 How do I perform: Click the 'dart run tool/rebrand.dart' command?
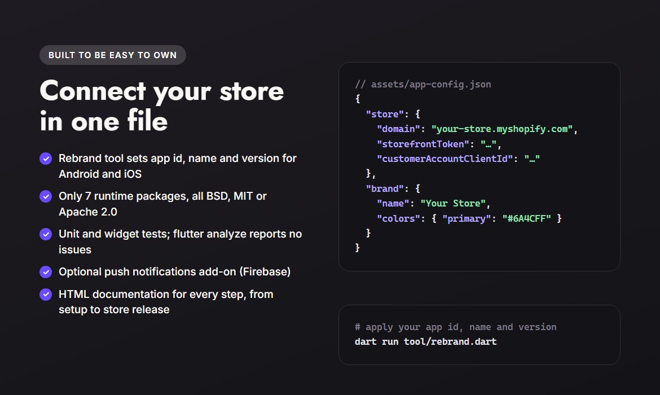pyautogui.click(x=425, y=341)
